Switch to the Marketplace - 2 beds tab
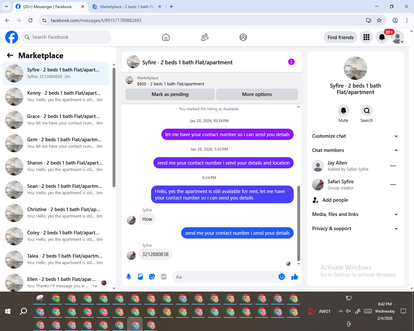414x331 pixels. (127, 6)
